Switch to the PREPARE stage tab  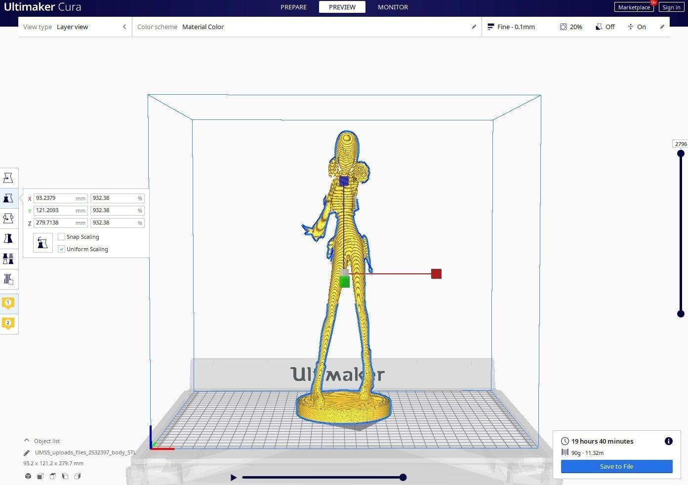[293, 7]
